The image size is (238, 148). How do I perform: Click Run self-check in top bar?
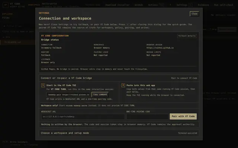click(223, 5)
